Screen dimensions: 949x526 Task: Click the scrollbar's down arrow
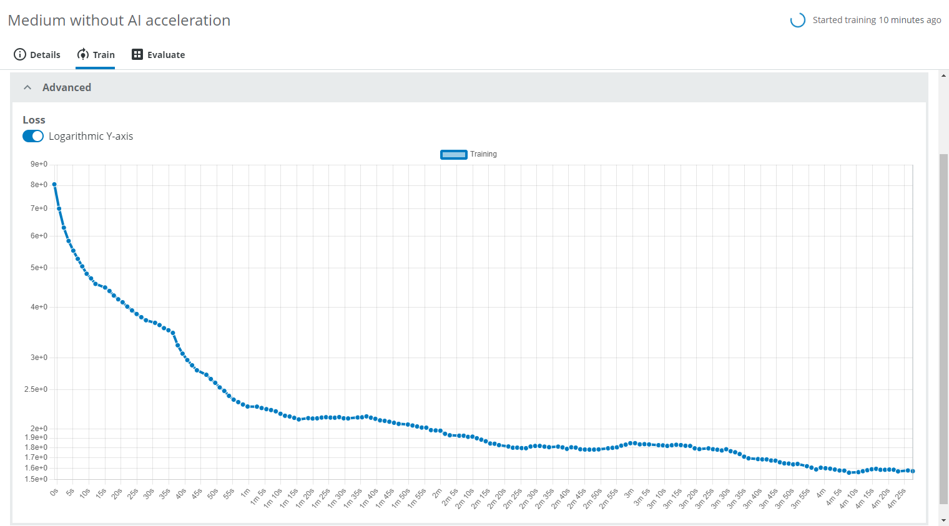tap(943, 520)
